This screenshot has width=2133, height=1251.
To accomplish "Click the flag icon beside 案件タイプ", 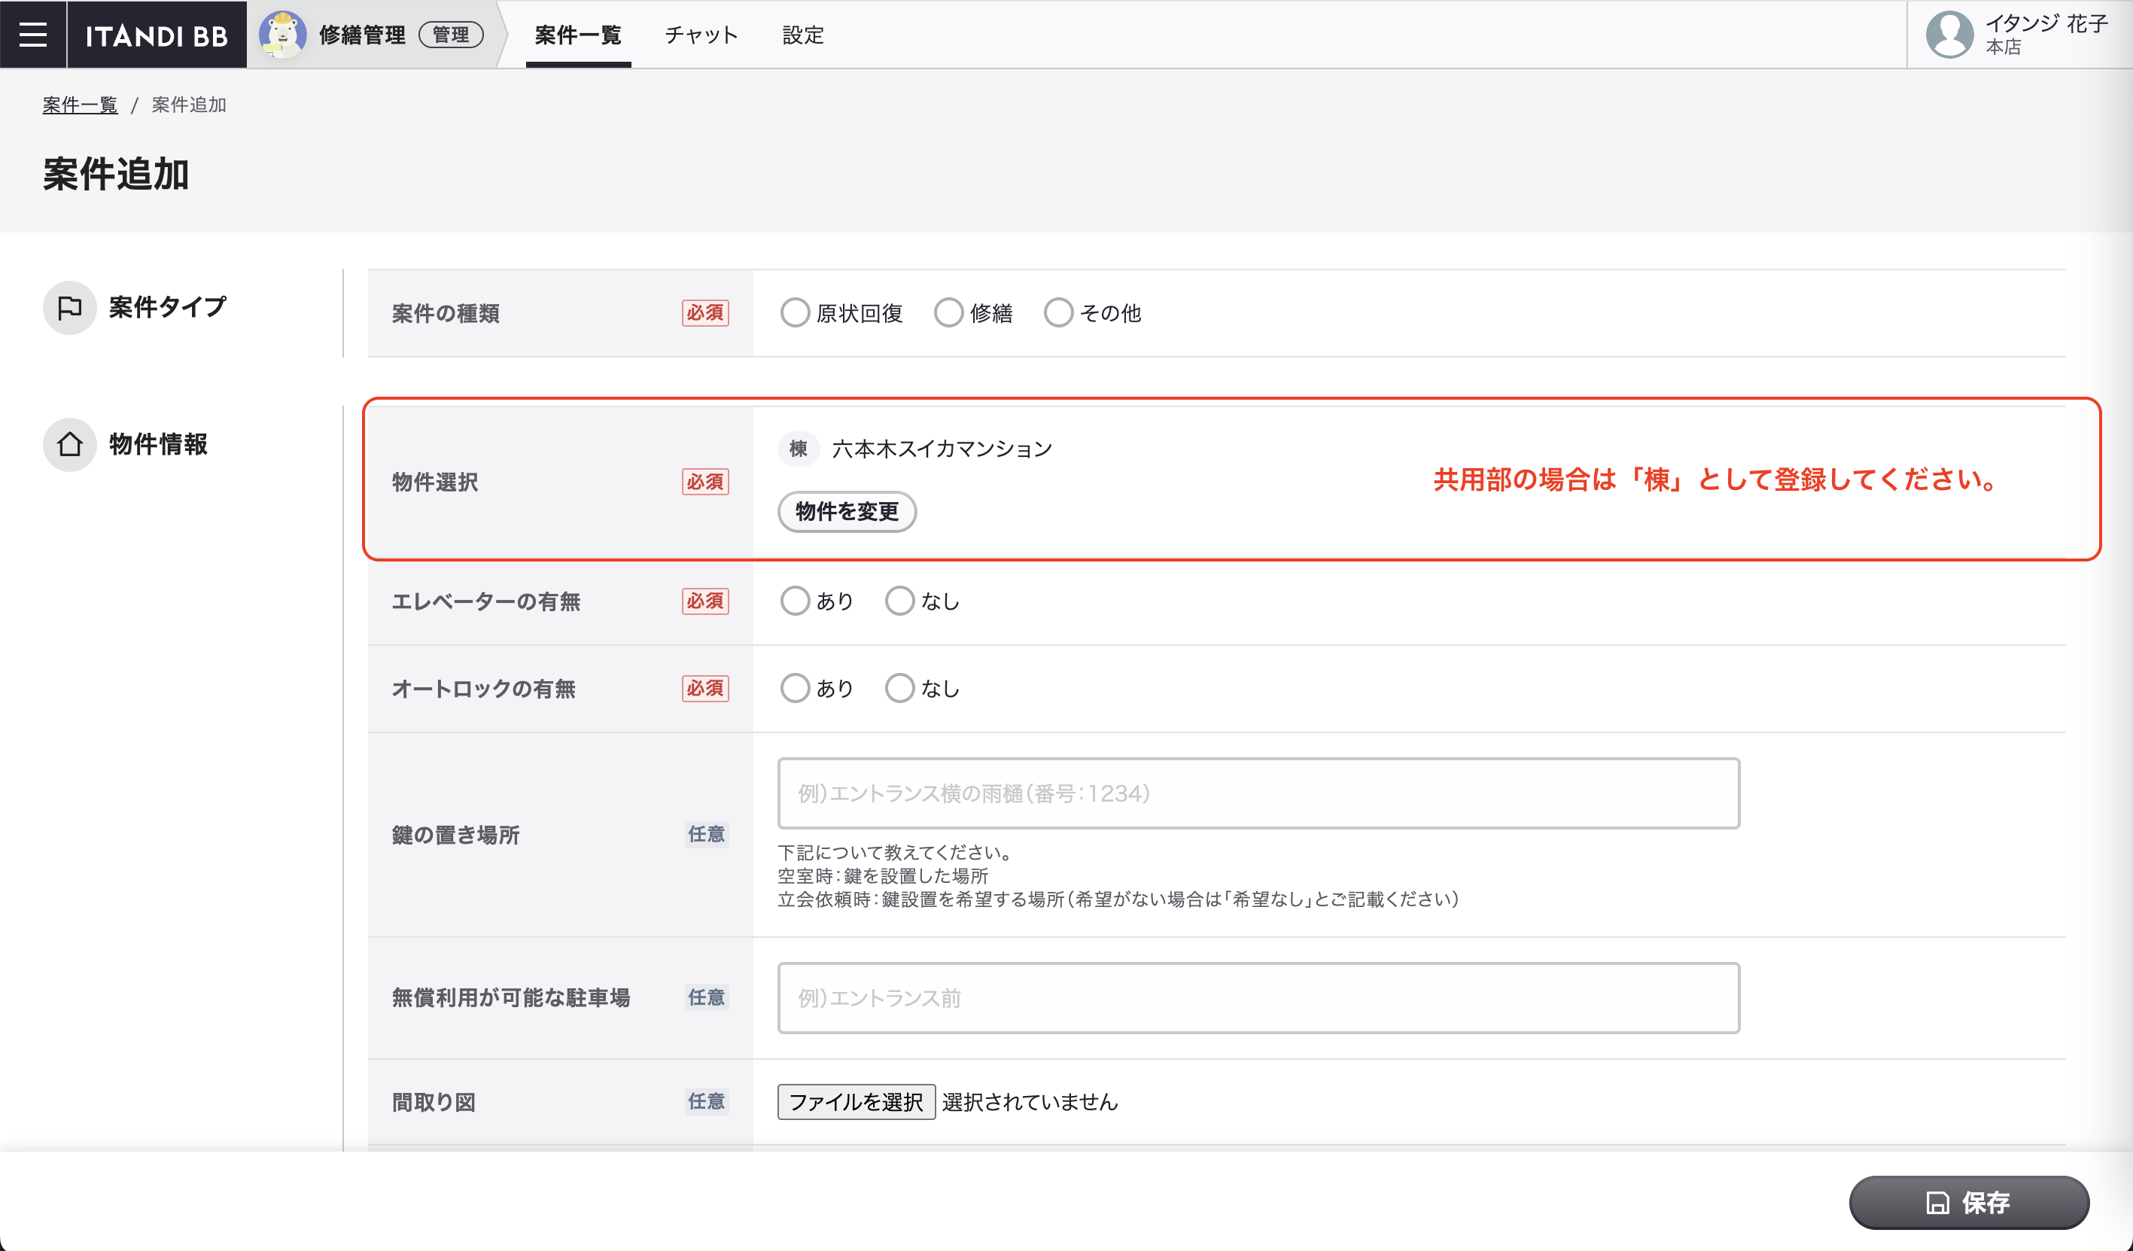I will [69, 307].
